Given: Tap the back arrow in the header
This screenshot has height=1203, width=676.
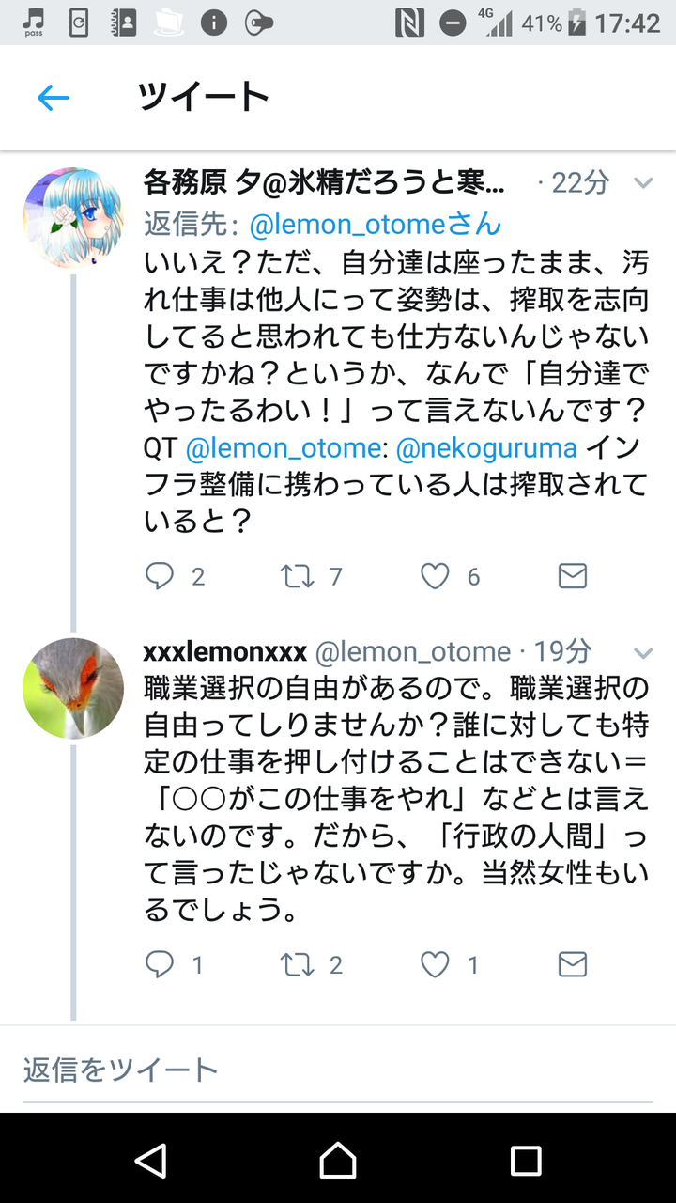Looking at the screenshot, I should pyautogui.click(x=54, y=98).
